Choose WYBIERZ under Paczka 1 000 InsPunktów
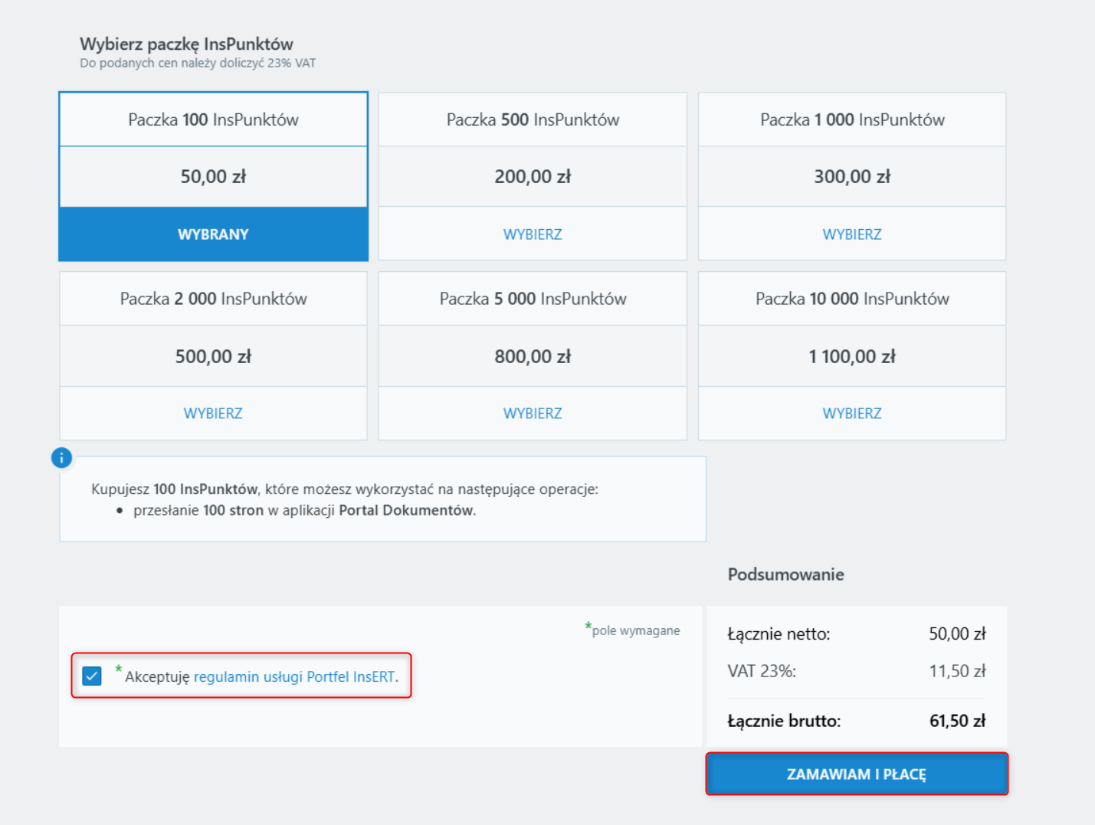This screenshot has width=1095, height=825. point(852,234)
